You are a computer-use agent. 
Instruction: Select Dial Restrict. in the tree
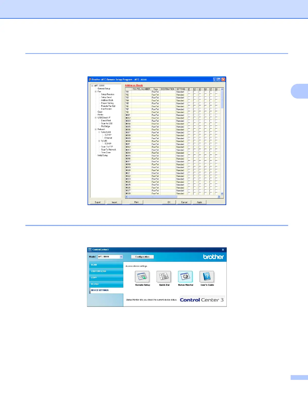point(107,109)
